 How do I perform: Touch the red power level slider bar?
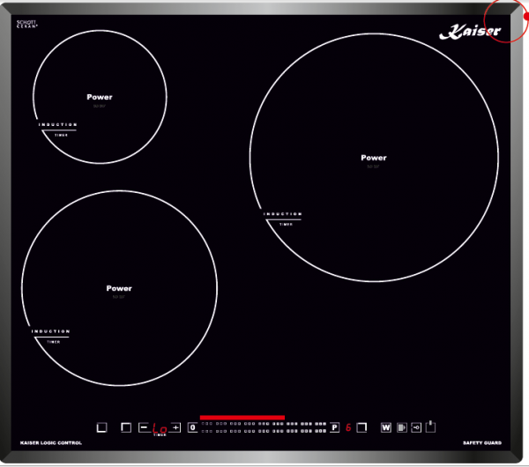pos(242,417)
